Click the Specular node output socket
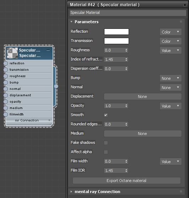 coord(56,87)
